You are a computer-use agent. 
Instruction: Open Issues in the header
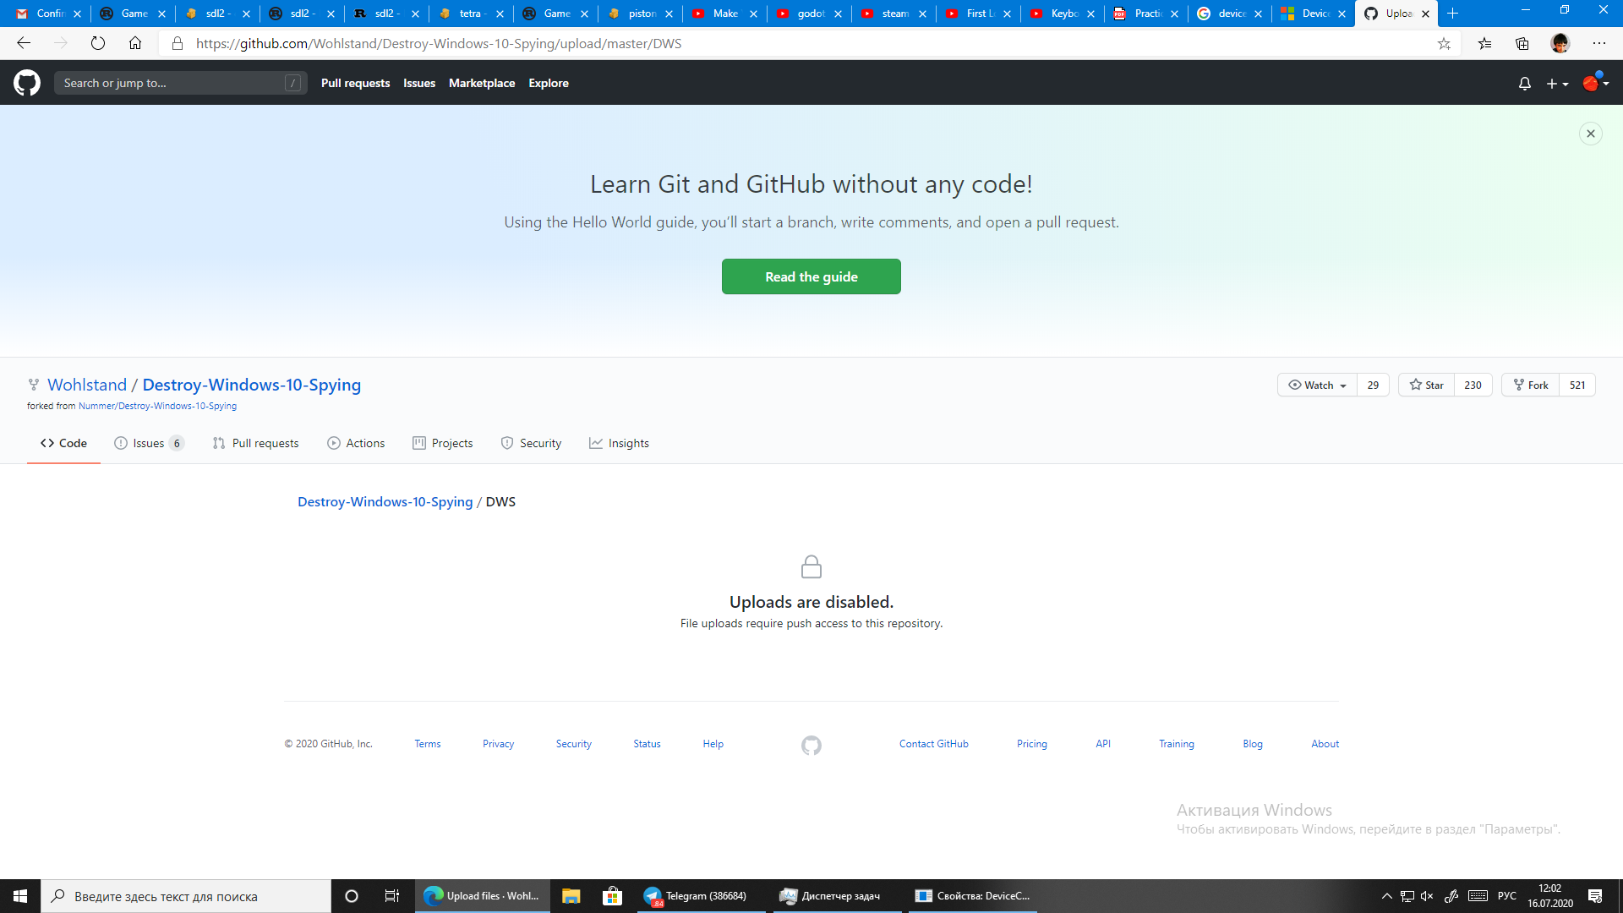[x=419, y=83]
